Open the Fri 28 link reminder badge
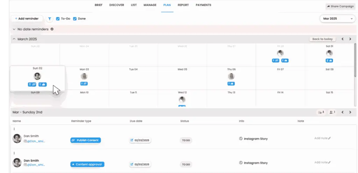358x173 pixels. [275, 61]
